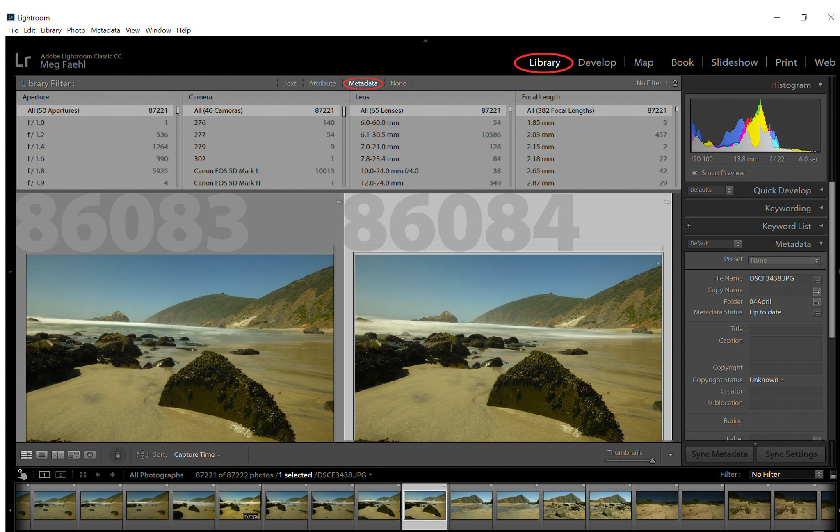
Task: Open the Default metadata set dropdown
Action: tap(714, 244)
